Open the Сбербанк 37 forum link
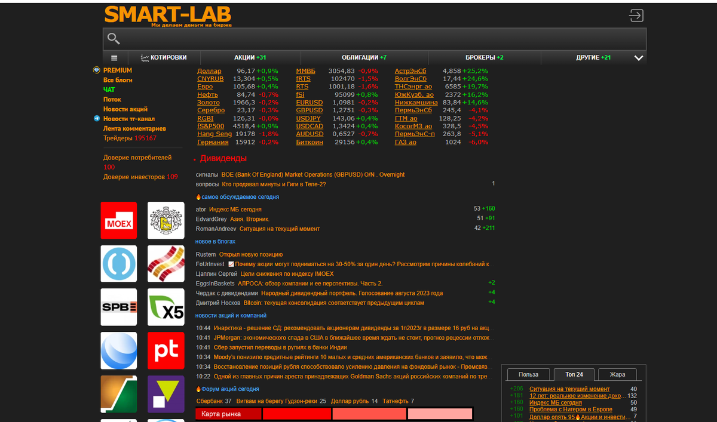The image size is (717, 422). click(x=214, y=401)
